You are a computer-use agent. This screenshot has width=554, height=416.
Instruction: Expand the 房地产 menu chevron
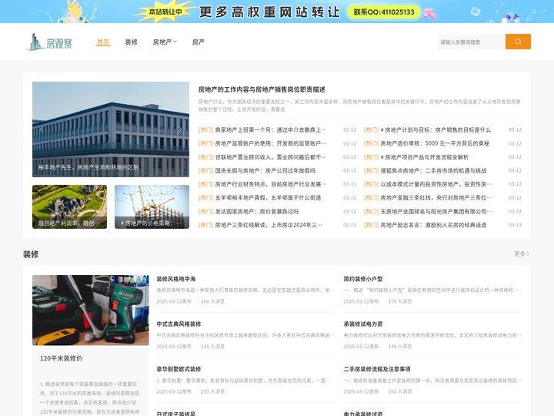coord(175,42)
